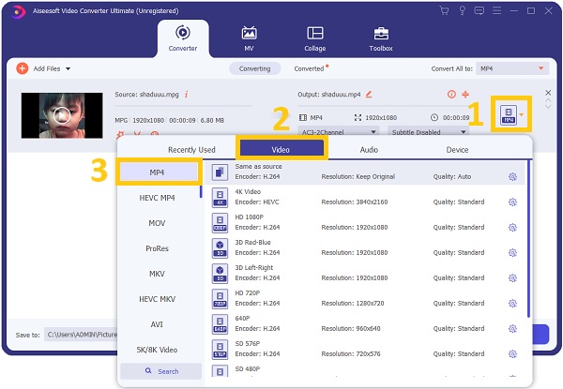Screen dimensions: 563x389
Task: Choose HEVC MP4 format
Action: pyautogui.click(x=157, y=198)
